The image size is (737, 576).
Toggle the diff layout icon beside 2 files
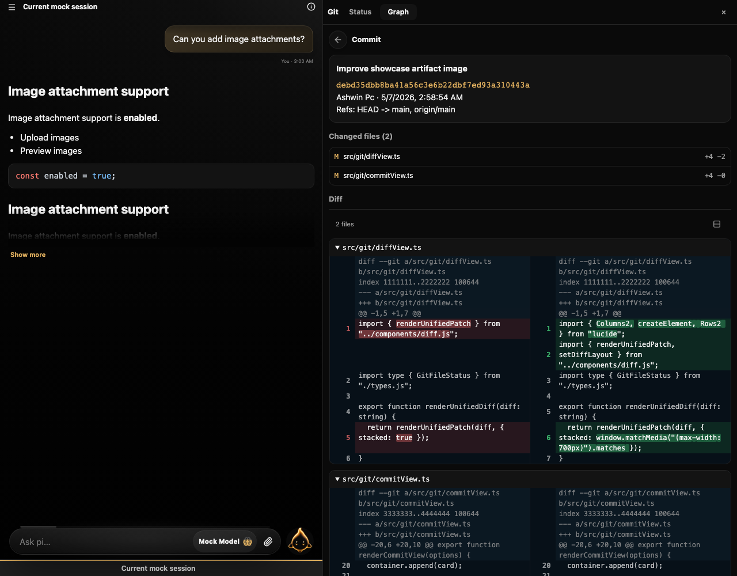[717, 224]
